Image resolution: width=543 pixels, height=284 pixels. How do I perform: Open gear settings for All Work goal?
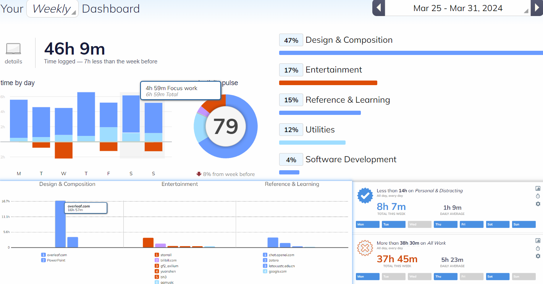(x=538, y=256)
